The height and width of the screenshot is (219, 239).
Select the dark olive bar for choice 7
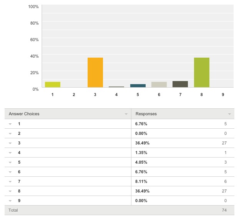[x=180, y=84]
